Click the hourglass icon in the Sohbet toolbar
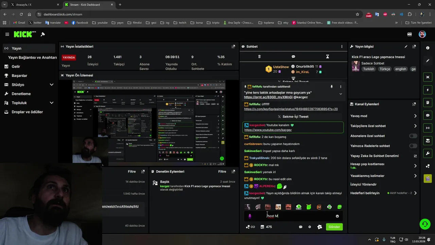The width and height of the screenshot is (435, 245). (328, 56)
